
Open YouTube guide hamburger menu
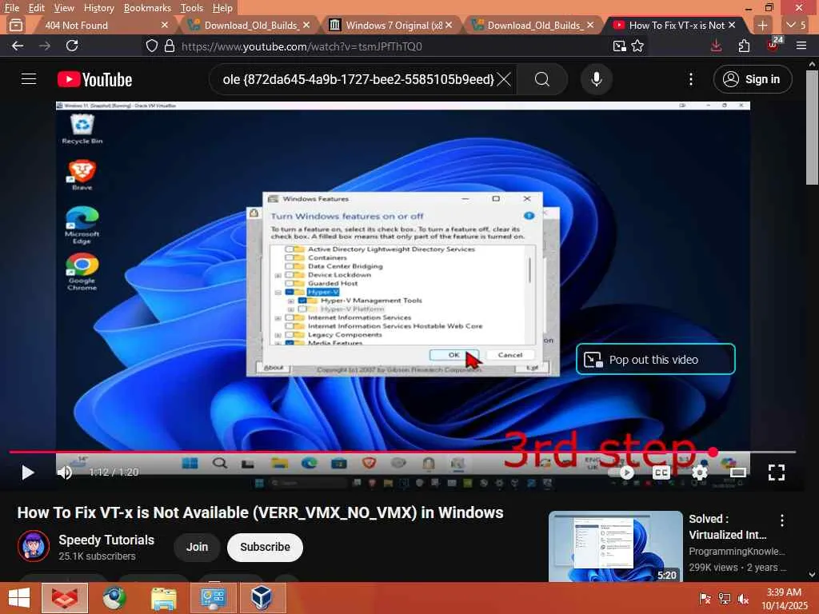29,79
